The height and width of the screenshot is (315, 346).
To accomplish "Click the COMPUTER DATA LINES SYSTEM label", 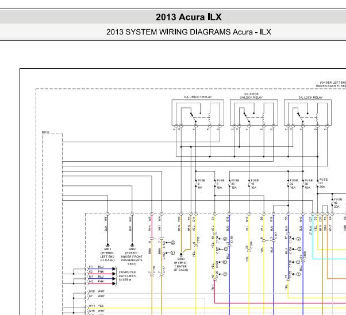I will [x=127, y=276].
